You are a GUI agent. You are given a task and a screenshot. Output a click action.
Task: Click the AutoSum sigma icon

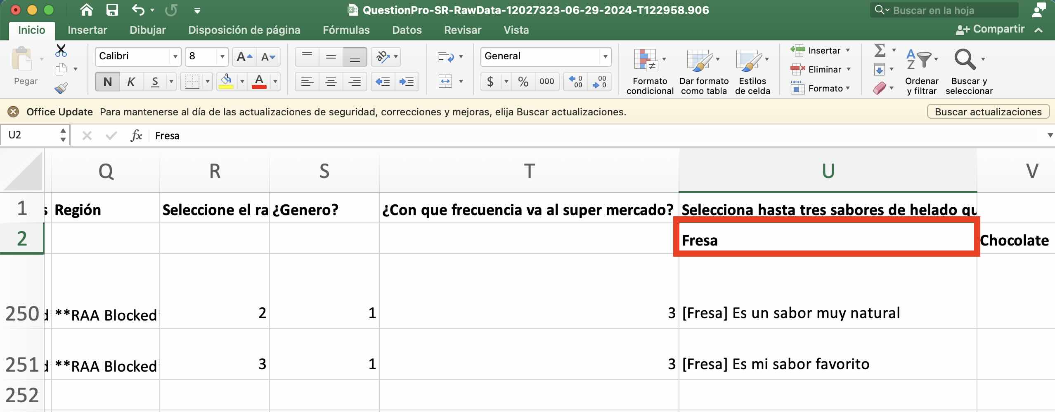880,50
